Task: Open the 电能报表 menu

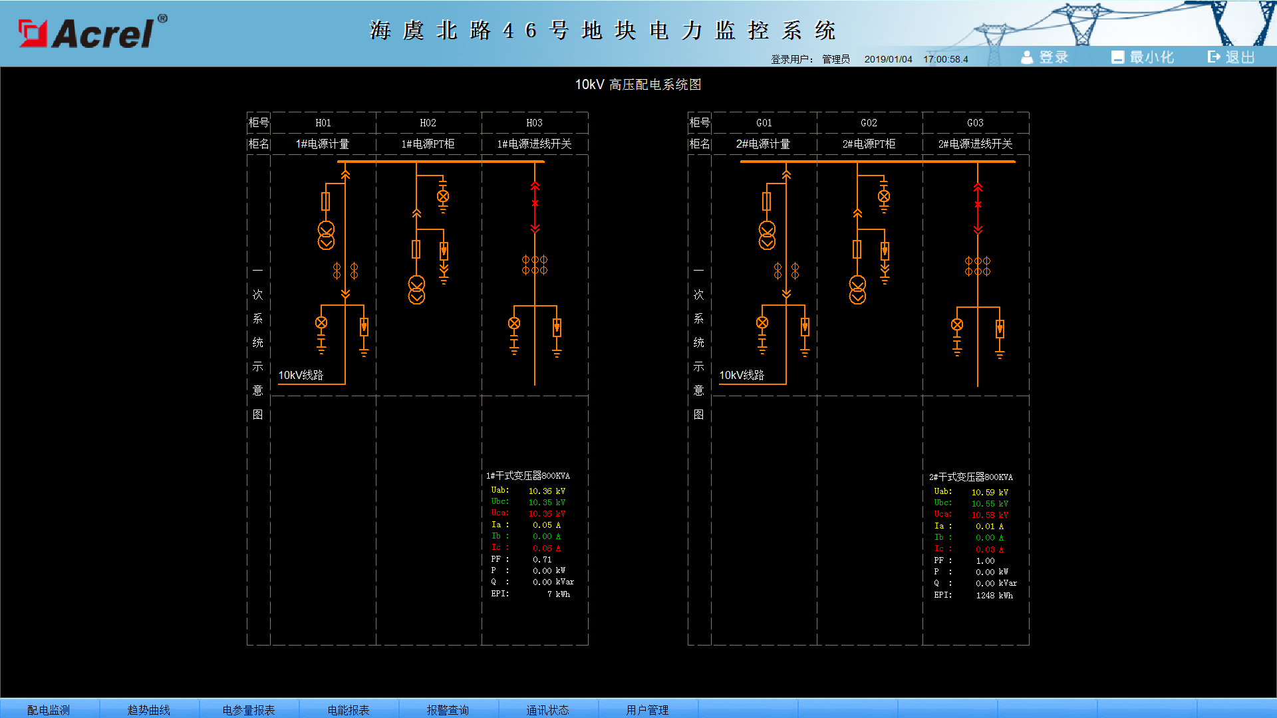Action: point(349,709)
